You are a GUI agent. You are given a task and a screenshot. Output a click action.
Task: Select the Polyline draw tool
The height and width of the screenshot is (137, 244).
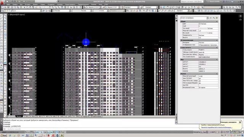pos(2,21)
